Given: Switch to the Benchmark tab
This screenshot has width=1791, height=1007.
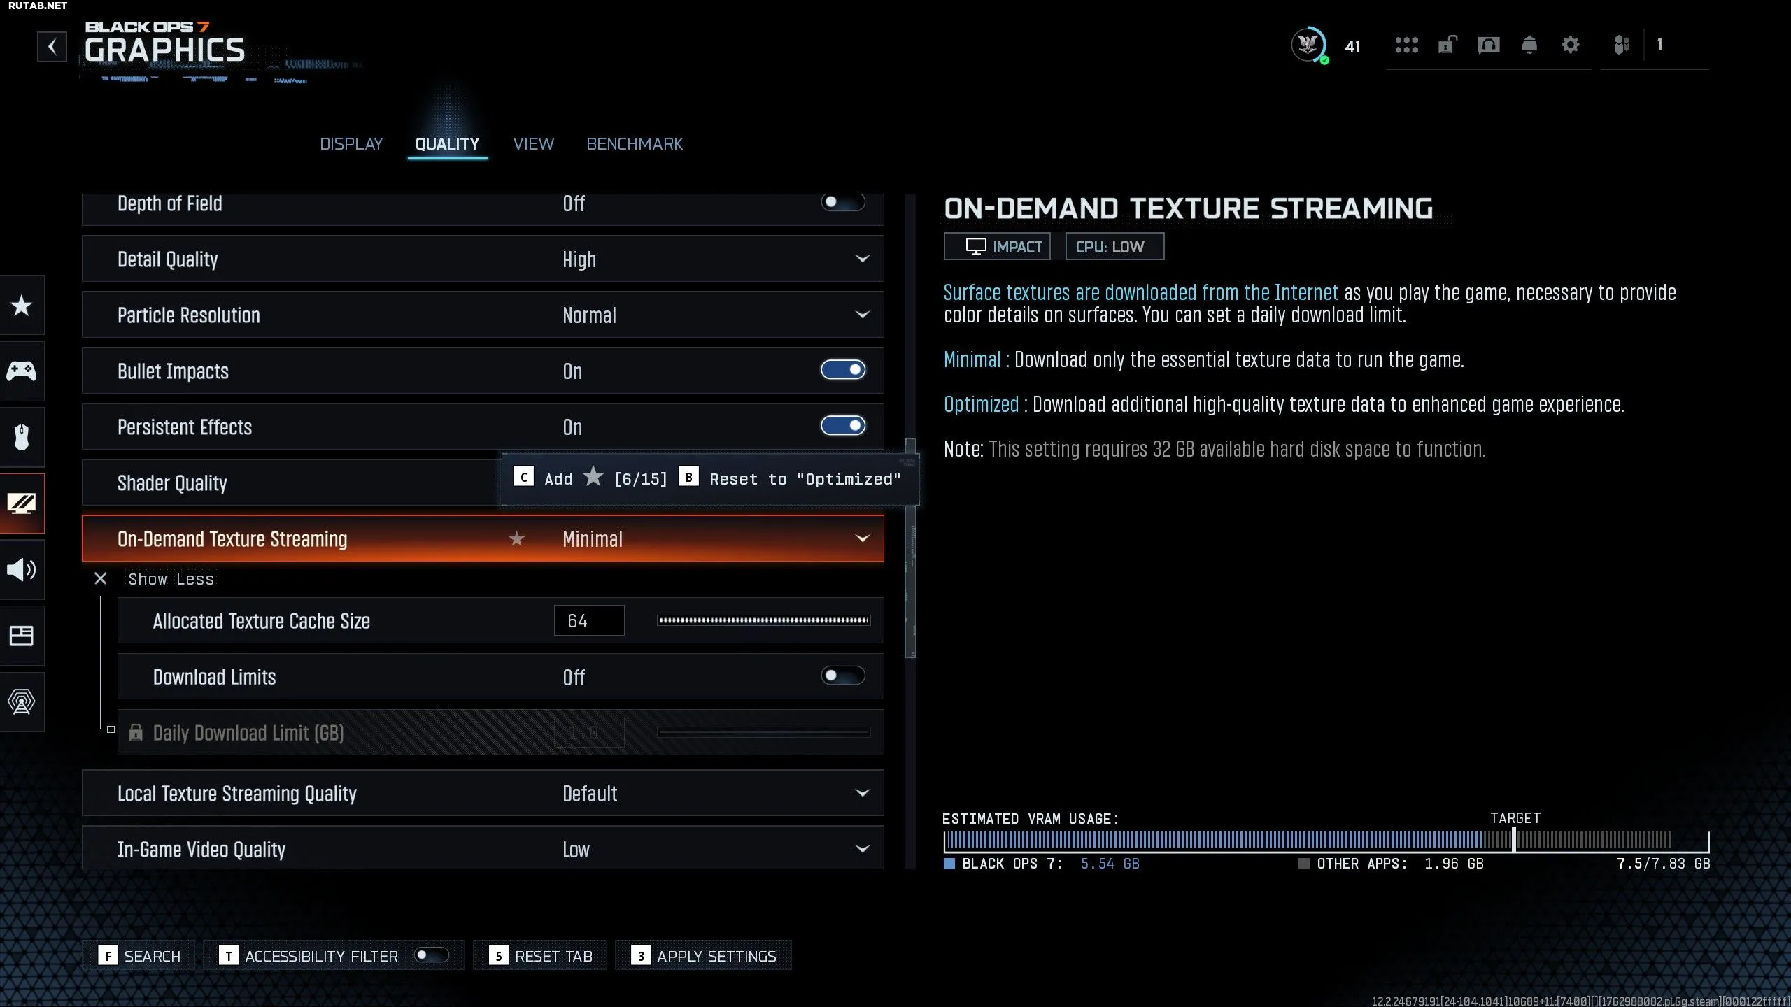Looking at the screenshot, I should pos(635,144).
